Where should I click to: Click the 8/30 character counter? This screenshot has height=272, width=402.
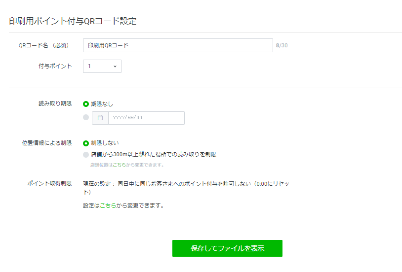[281, 45]
